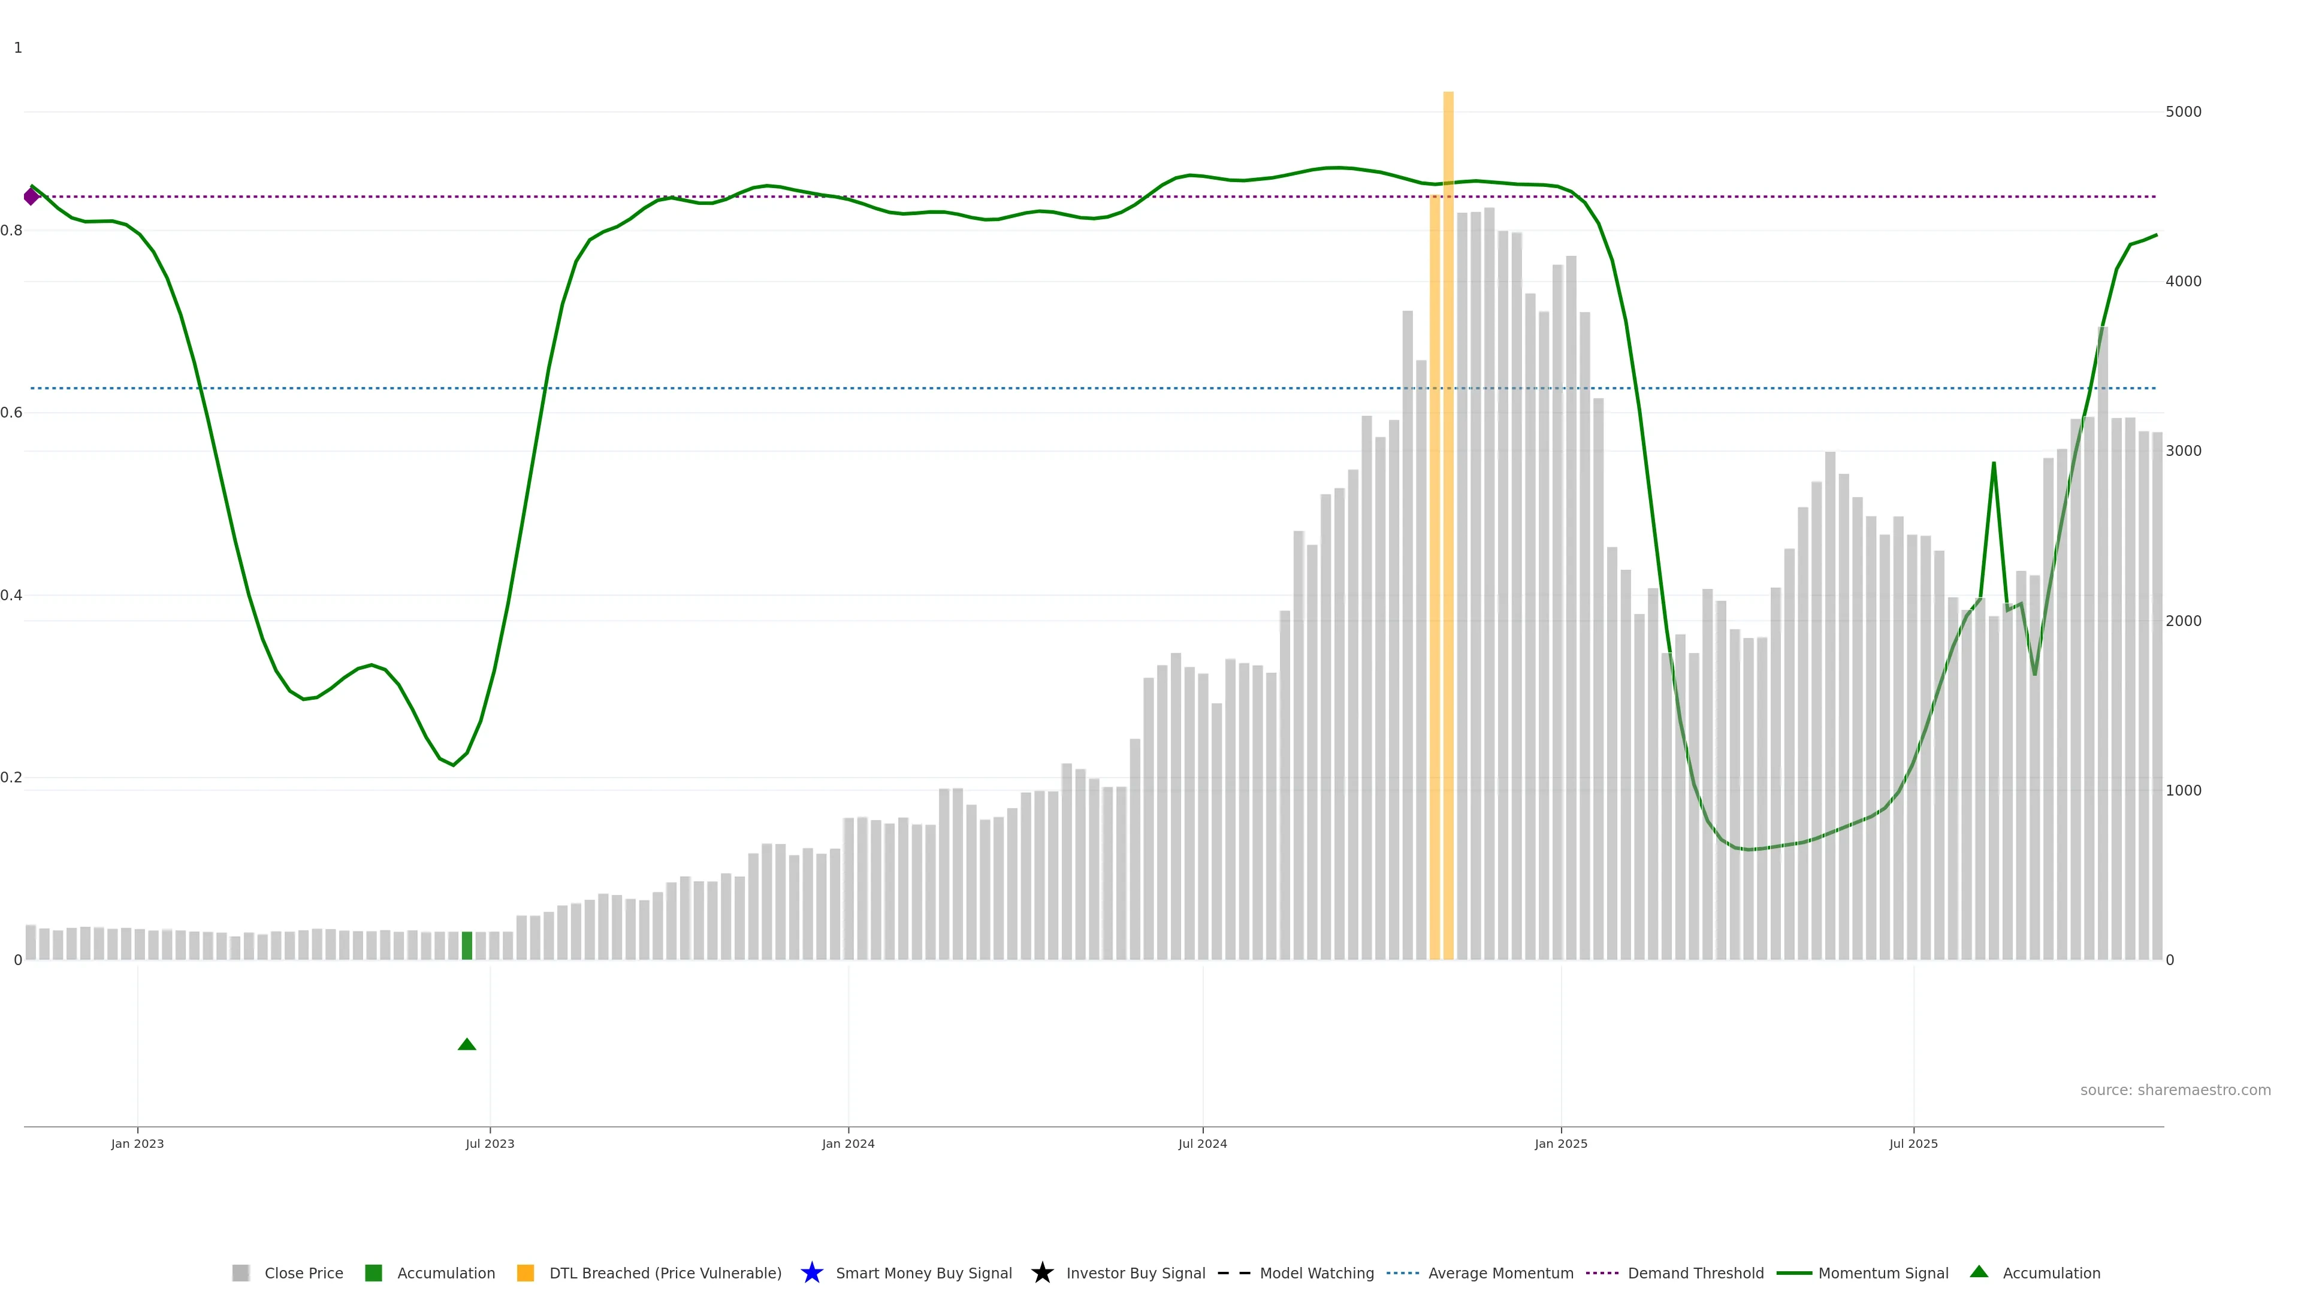Click the Jan 2025 axis label
The image size is (2301, 1294).
tap(1560, 1143)
